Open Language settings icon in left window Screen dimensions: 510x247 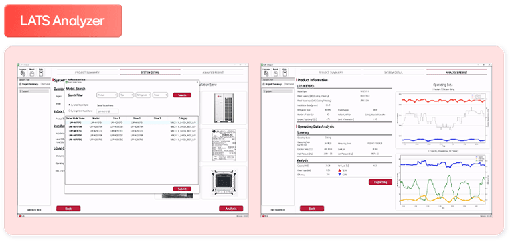click(23, 73)
